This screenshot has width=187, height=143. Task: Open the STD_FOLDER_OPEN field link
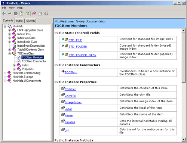tap(82, 55)
